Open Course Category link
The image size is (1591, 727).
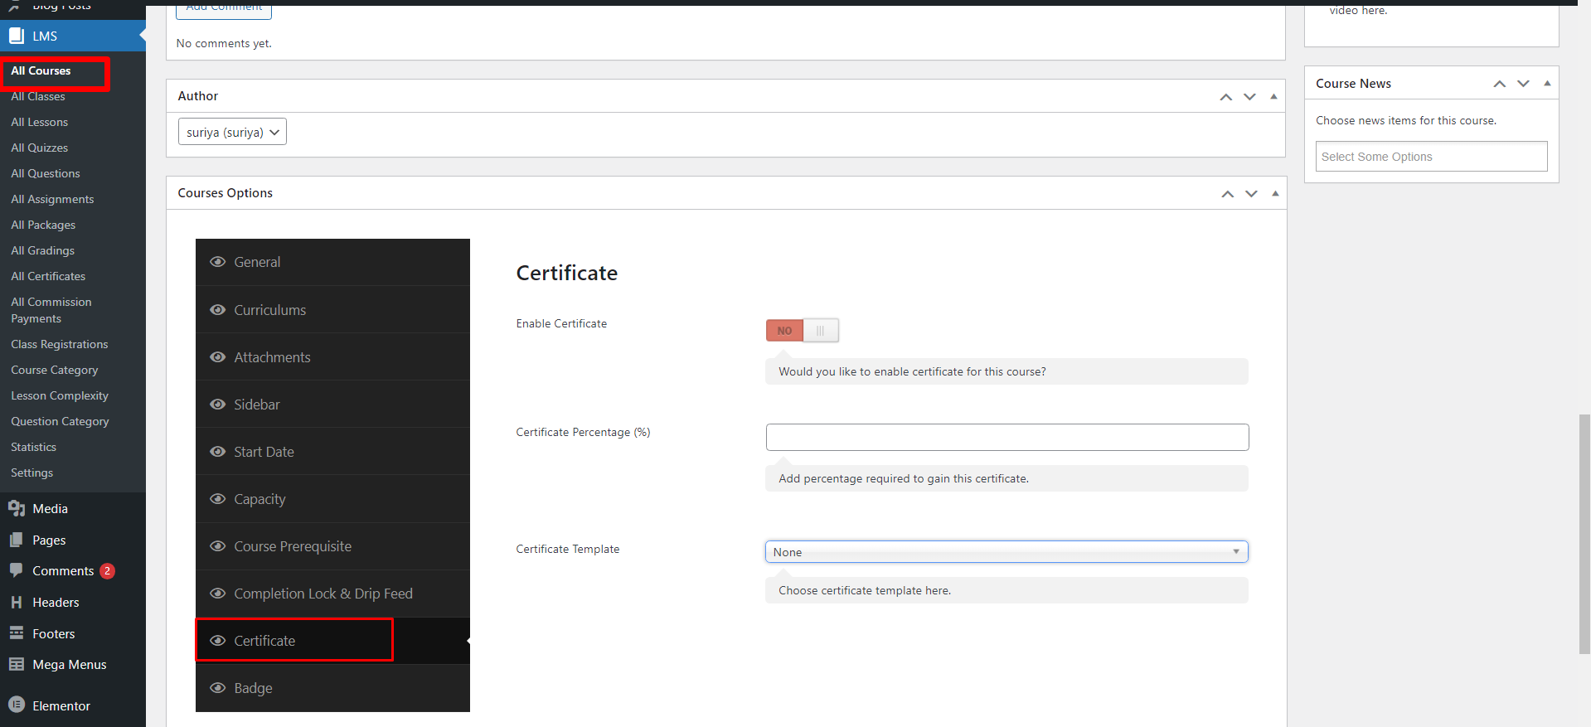pos(55,371)
